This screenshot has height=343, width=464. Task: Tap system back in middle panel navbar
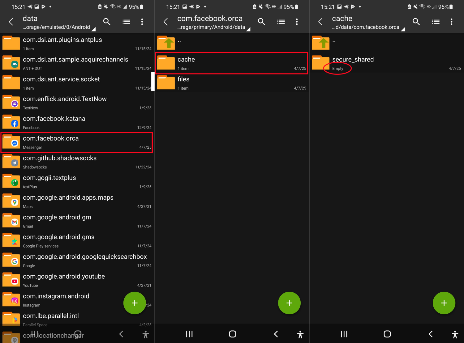[x=276, y=334]
